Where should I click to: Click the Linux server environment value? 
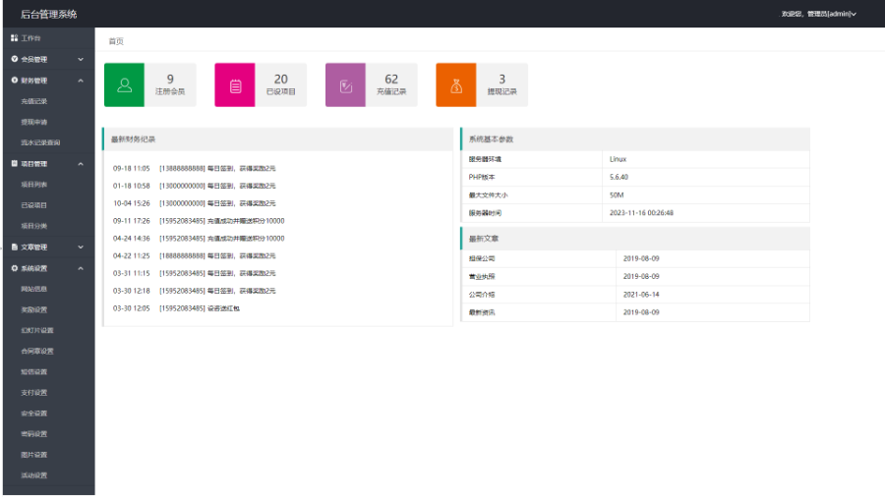619,159
